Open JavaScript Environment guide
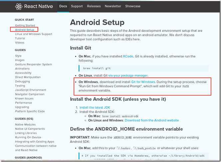This screenshot has width=221, height=162. (x=31, y=90)
